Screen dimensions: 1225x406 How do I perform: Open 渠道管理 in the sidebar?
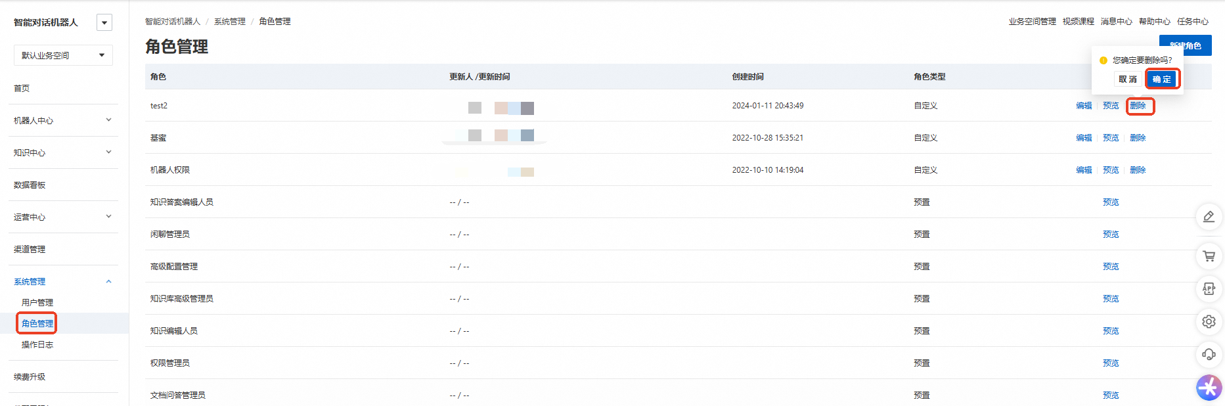(30, 250)
